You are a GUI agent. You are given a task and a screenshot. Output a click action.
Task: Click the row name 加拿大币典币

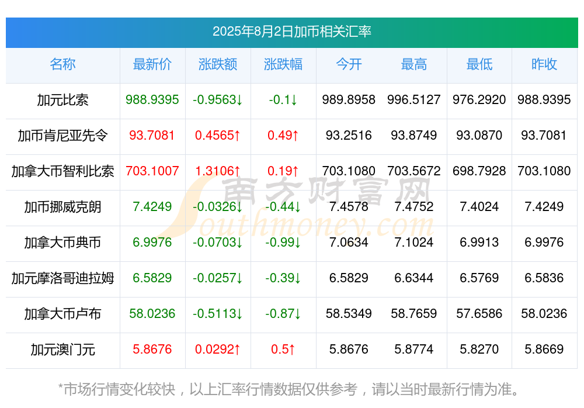click(62, 243)
